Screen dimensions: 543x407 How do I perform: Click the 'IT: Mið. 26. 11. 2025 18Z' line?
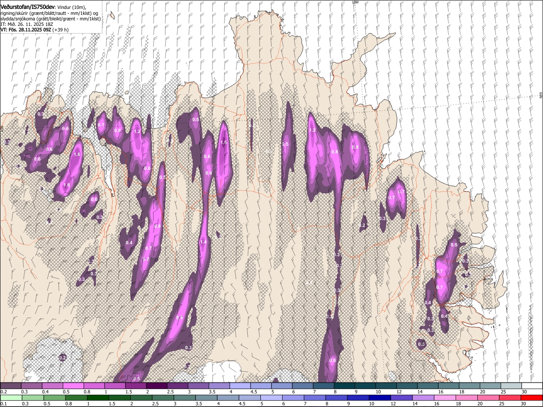tap(26, 24)
